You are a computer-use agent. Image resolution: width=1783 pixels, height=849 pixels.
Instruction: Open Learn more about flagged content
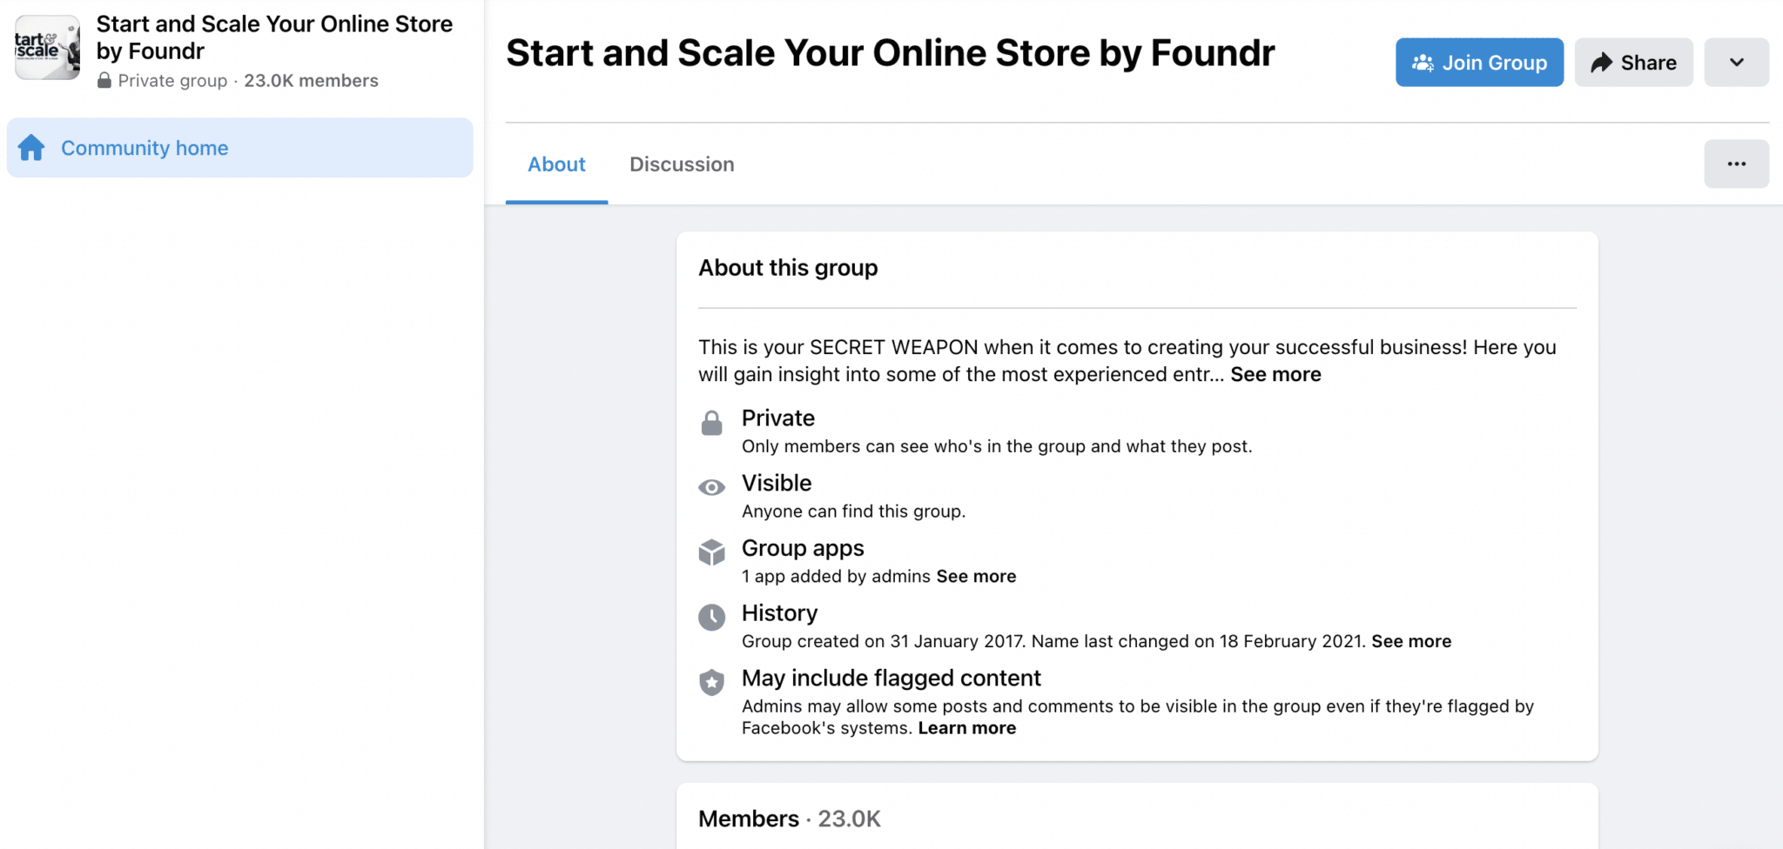pos(966,728)
